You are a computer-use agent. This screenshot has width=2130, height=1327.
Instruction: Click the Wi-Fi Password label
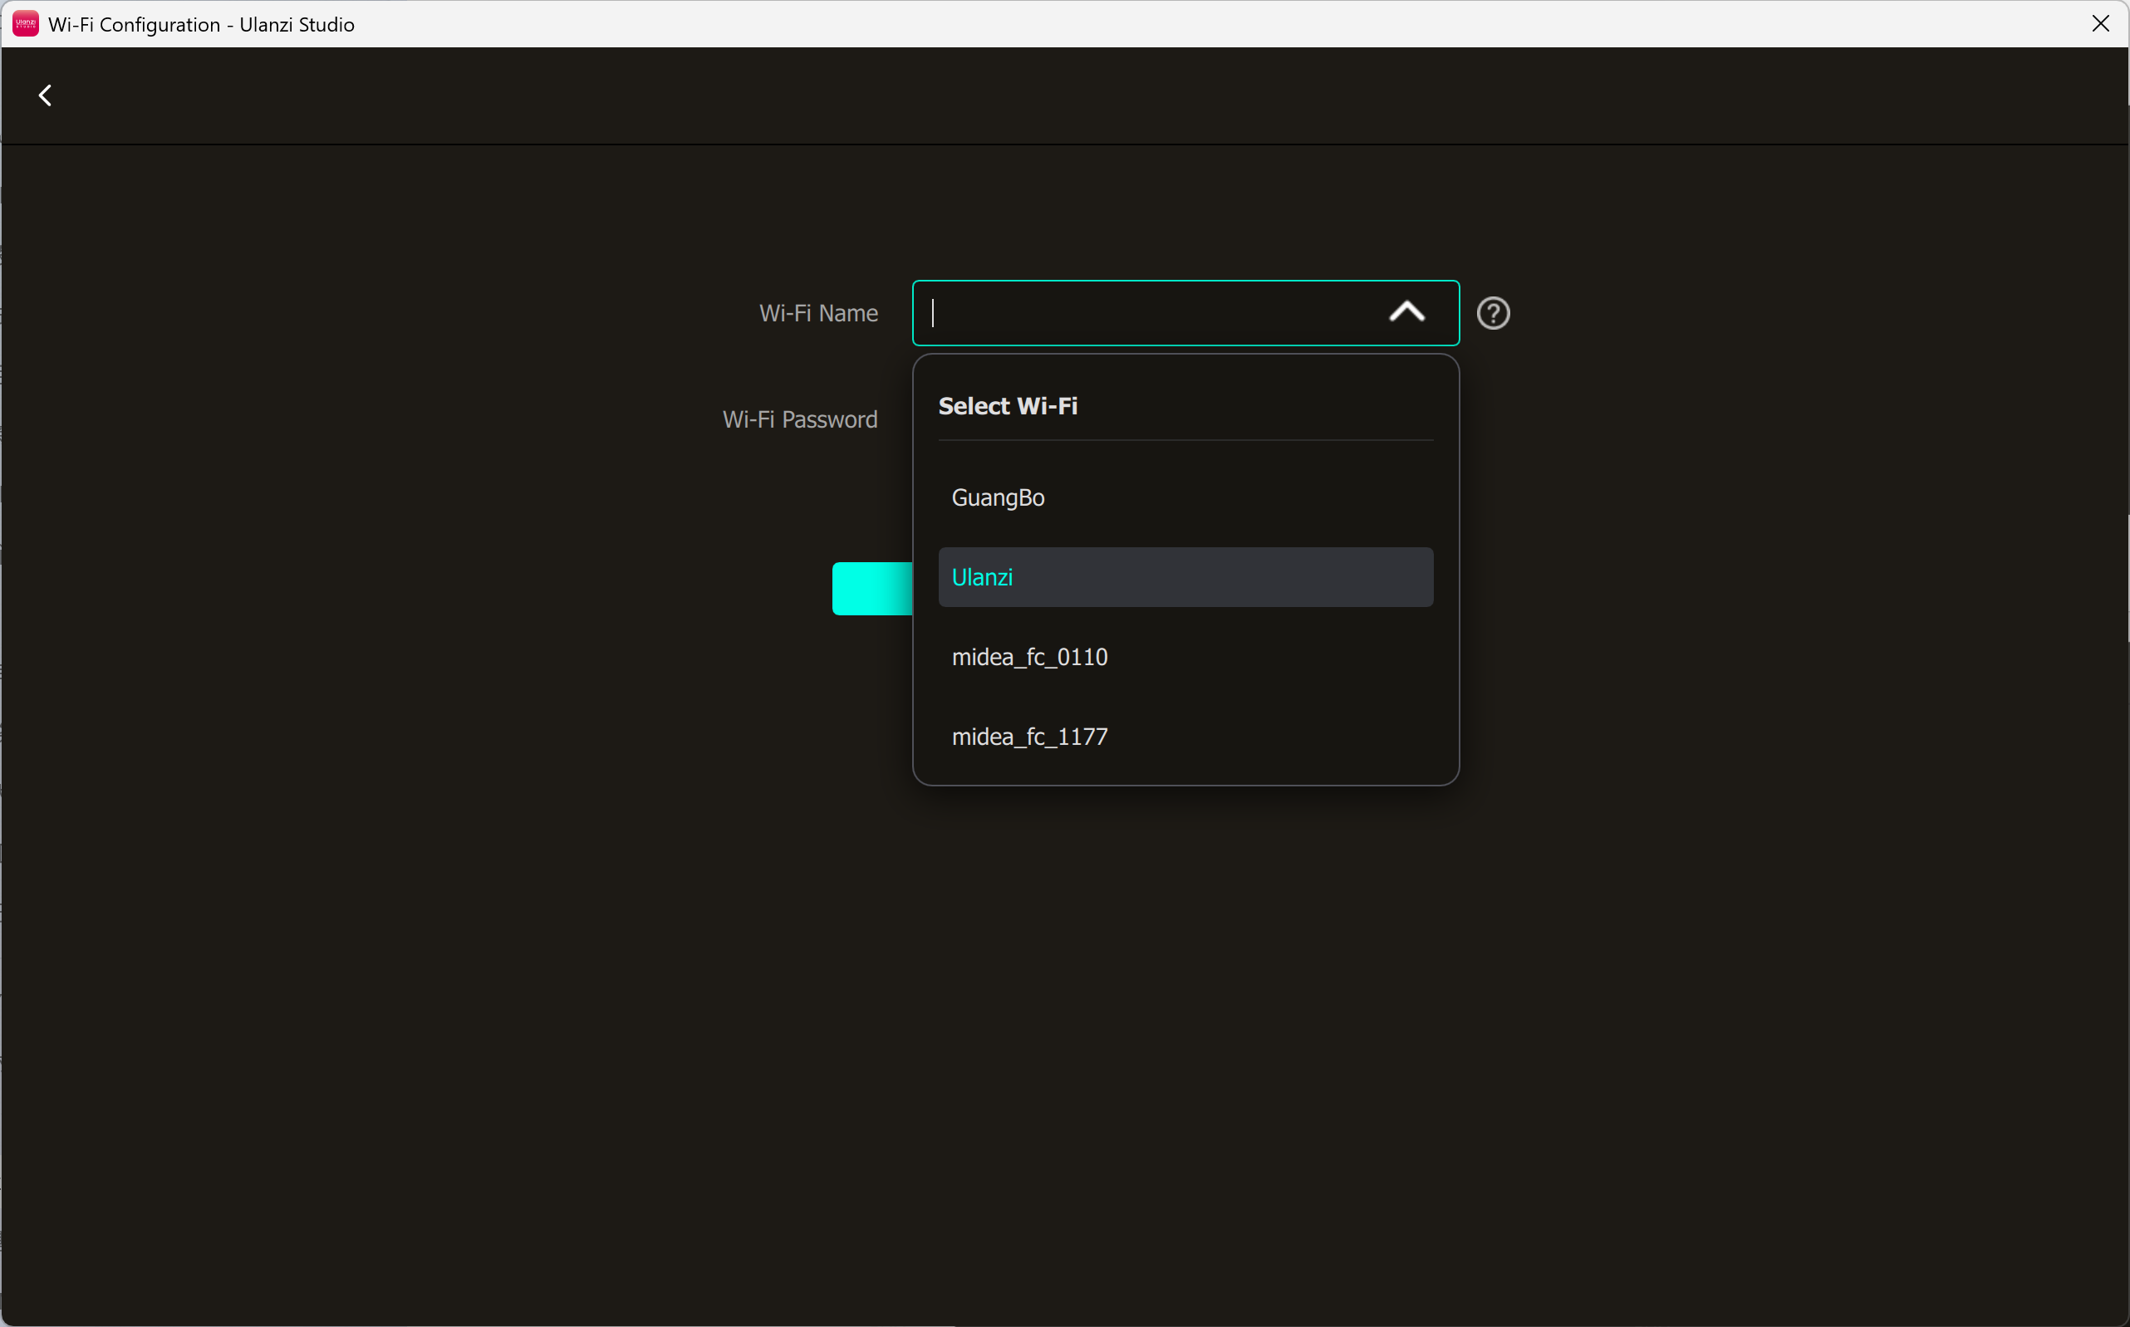pyautogui.click(x=800, y=419)
